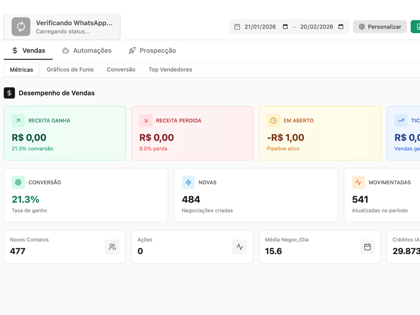Click the 541 Movimentadas value

point(360,199)
